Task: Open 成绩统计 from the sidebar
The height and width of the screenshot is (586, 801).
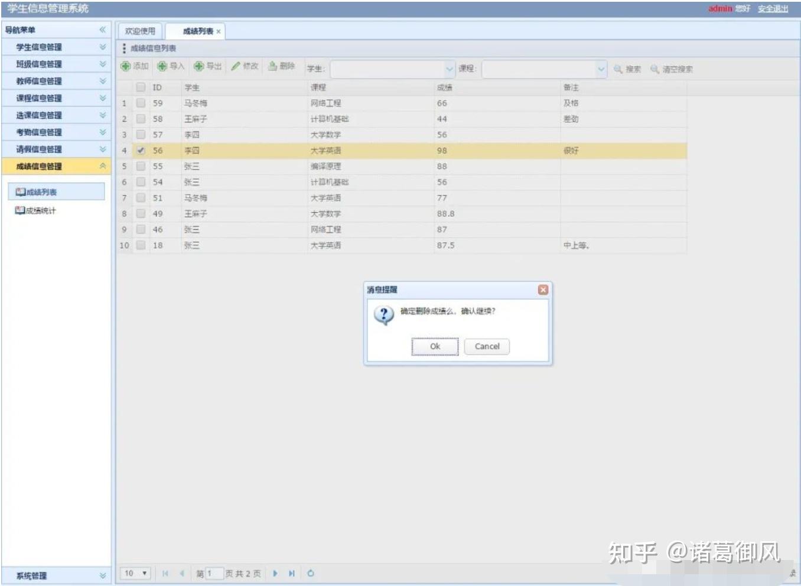Action: point(37,210)
